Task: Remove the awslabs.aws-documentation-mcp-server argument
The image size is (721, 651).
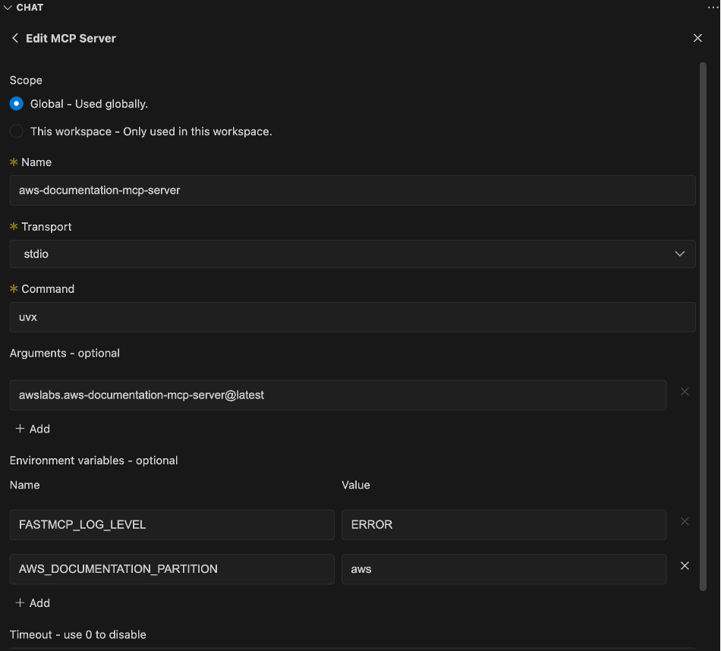Action: point(685,392)
